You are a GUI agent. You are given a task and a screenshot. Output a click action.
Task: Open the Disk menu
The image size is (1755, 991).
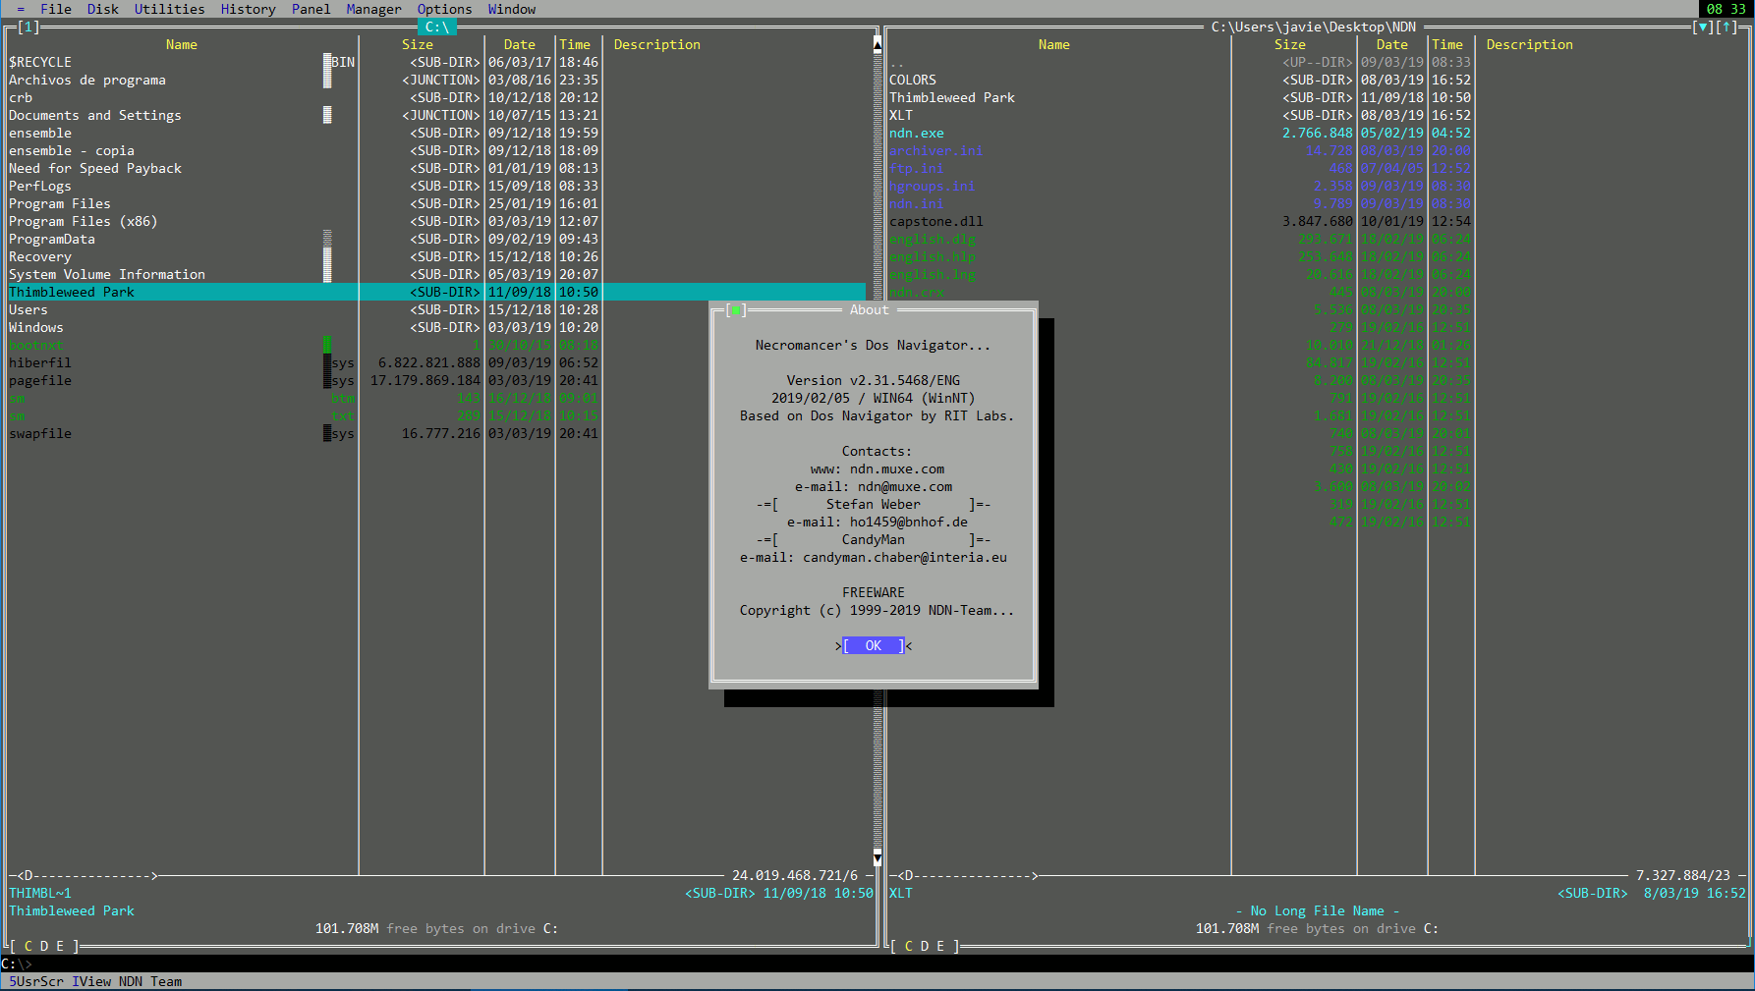(x=103, y=9)
